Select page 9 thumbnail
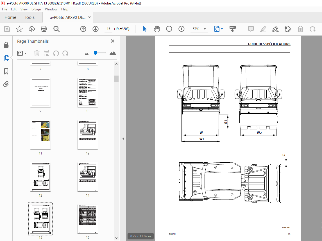This screenshot has width=322, height=241. tap(40, 93)
